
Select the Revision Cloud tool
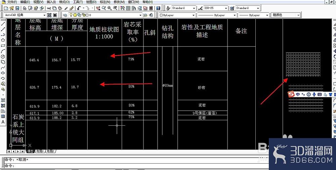pyautogui.click(x=3, y=62)
